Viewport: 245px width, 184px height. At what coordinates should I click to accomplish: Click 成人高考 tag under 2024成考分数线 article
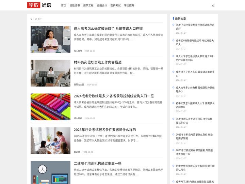coord(78,118)
